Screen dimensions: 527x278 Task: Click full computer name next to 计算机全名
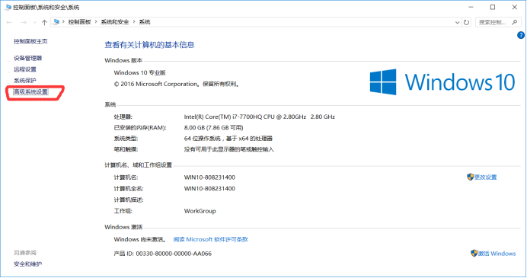(209, 189)
